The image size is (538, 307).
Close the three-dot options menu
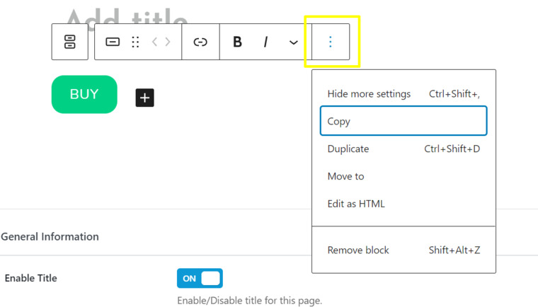(330, 42)
